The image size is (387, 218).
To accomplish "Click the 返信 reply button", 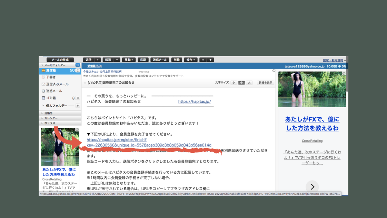I will (89, 60).
